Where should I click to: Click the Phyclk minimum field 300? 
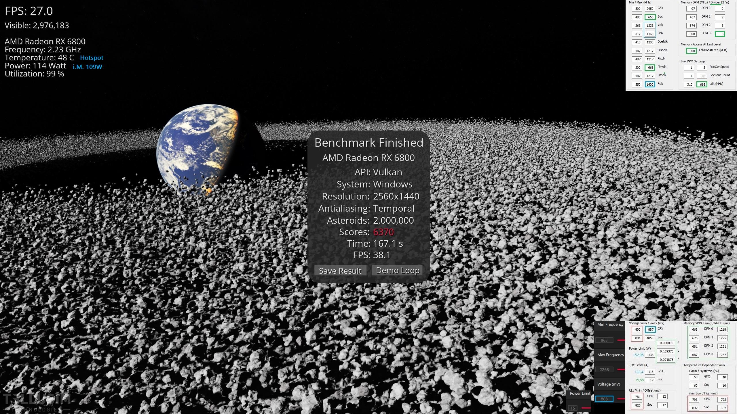coord(637,67)
